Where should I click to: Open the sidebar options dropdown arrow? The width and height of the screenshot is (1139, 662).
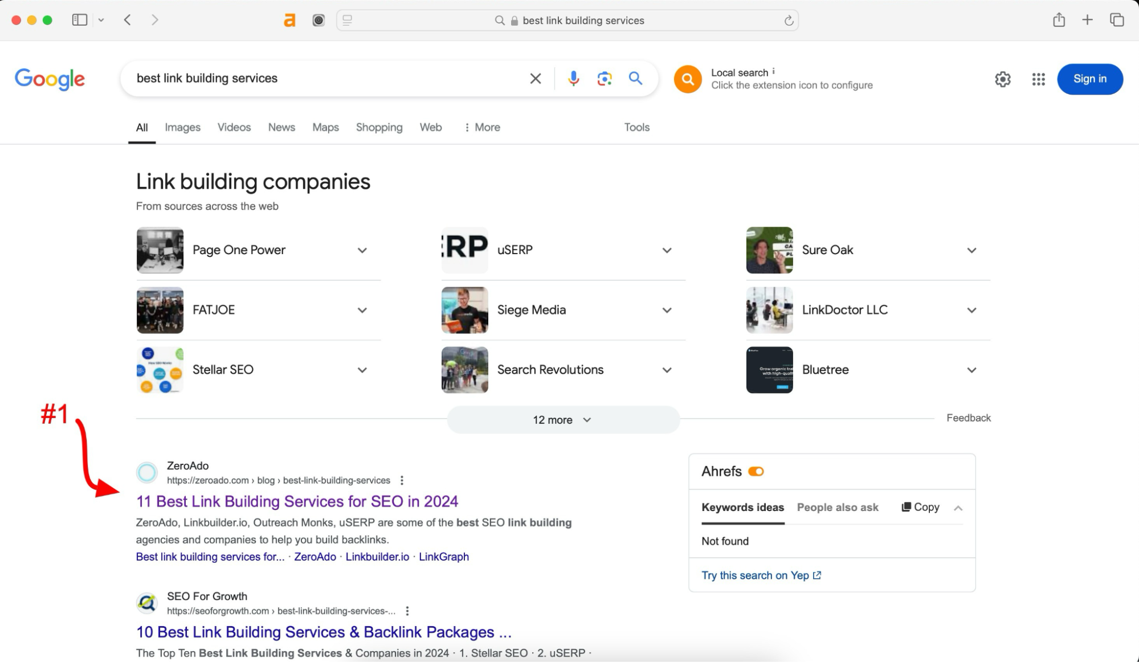point(101,20)
